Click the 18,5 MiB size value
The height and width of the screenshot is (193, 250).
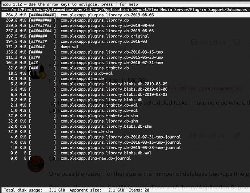click(17, 73)
